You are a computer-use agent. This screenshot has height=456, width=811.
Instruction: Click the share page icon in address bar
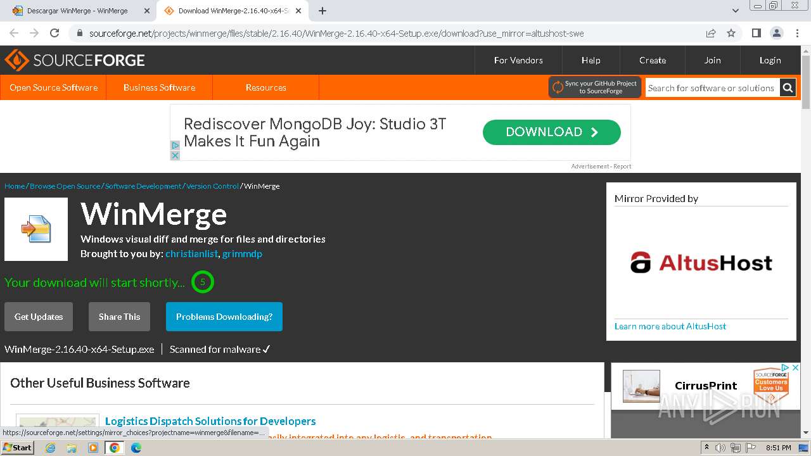tap(711, 33)
